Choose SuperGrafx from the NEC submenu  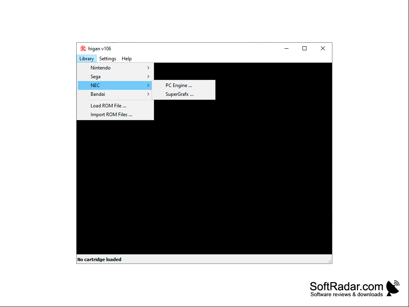click(x=184, y=94)
